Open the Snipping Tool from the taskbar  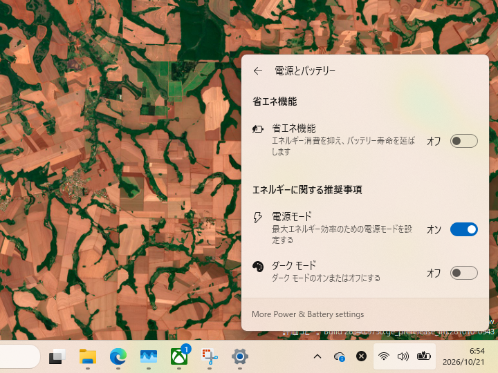[210, 356]
